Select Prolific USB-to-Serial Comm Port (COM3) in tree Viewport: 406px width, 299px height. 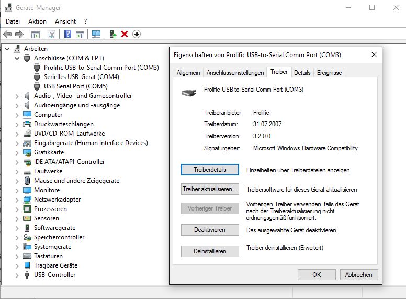(x=101, y=68)
